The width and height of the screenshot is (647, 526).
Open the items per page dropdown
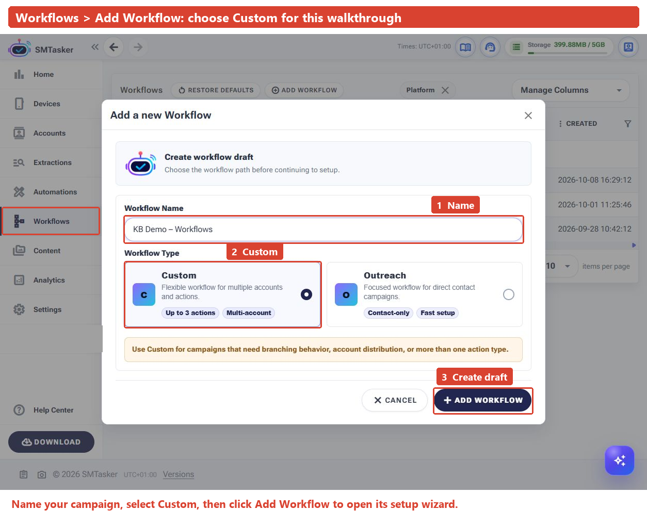(x=561, y=266)
